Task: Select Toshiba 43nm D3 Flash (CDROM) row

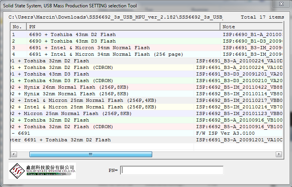Action: 146,81
